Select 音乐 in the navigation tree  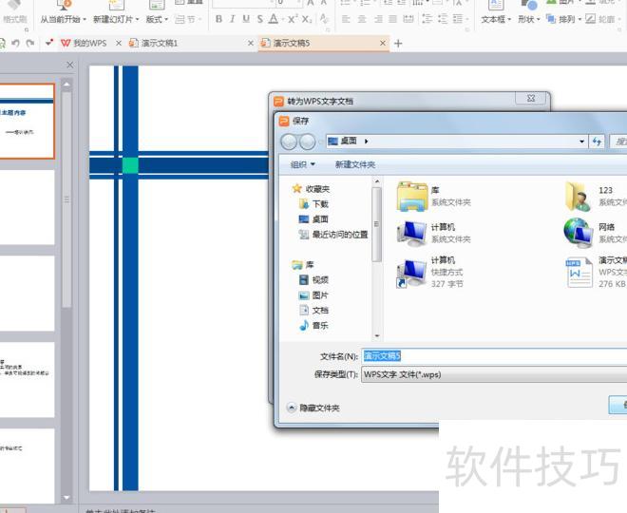click(313, 326)
